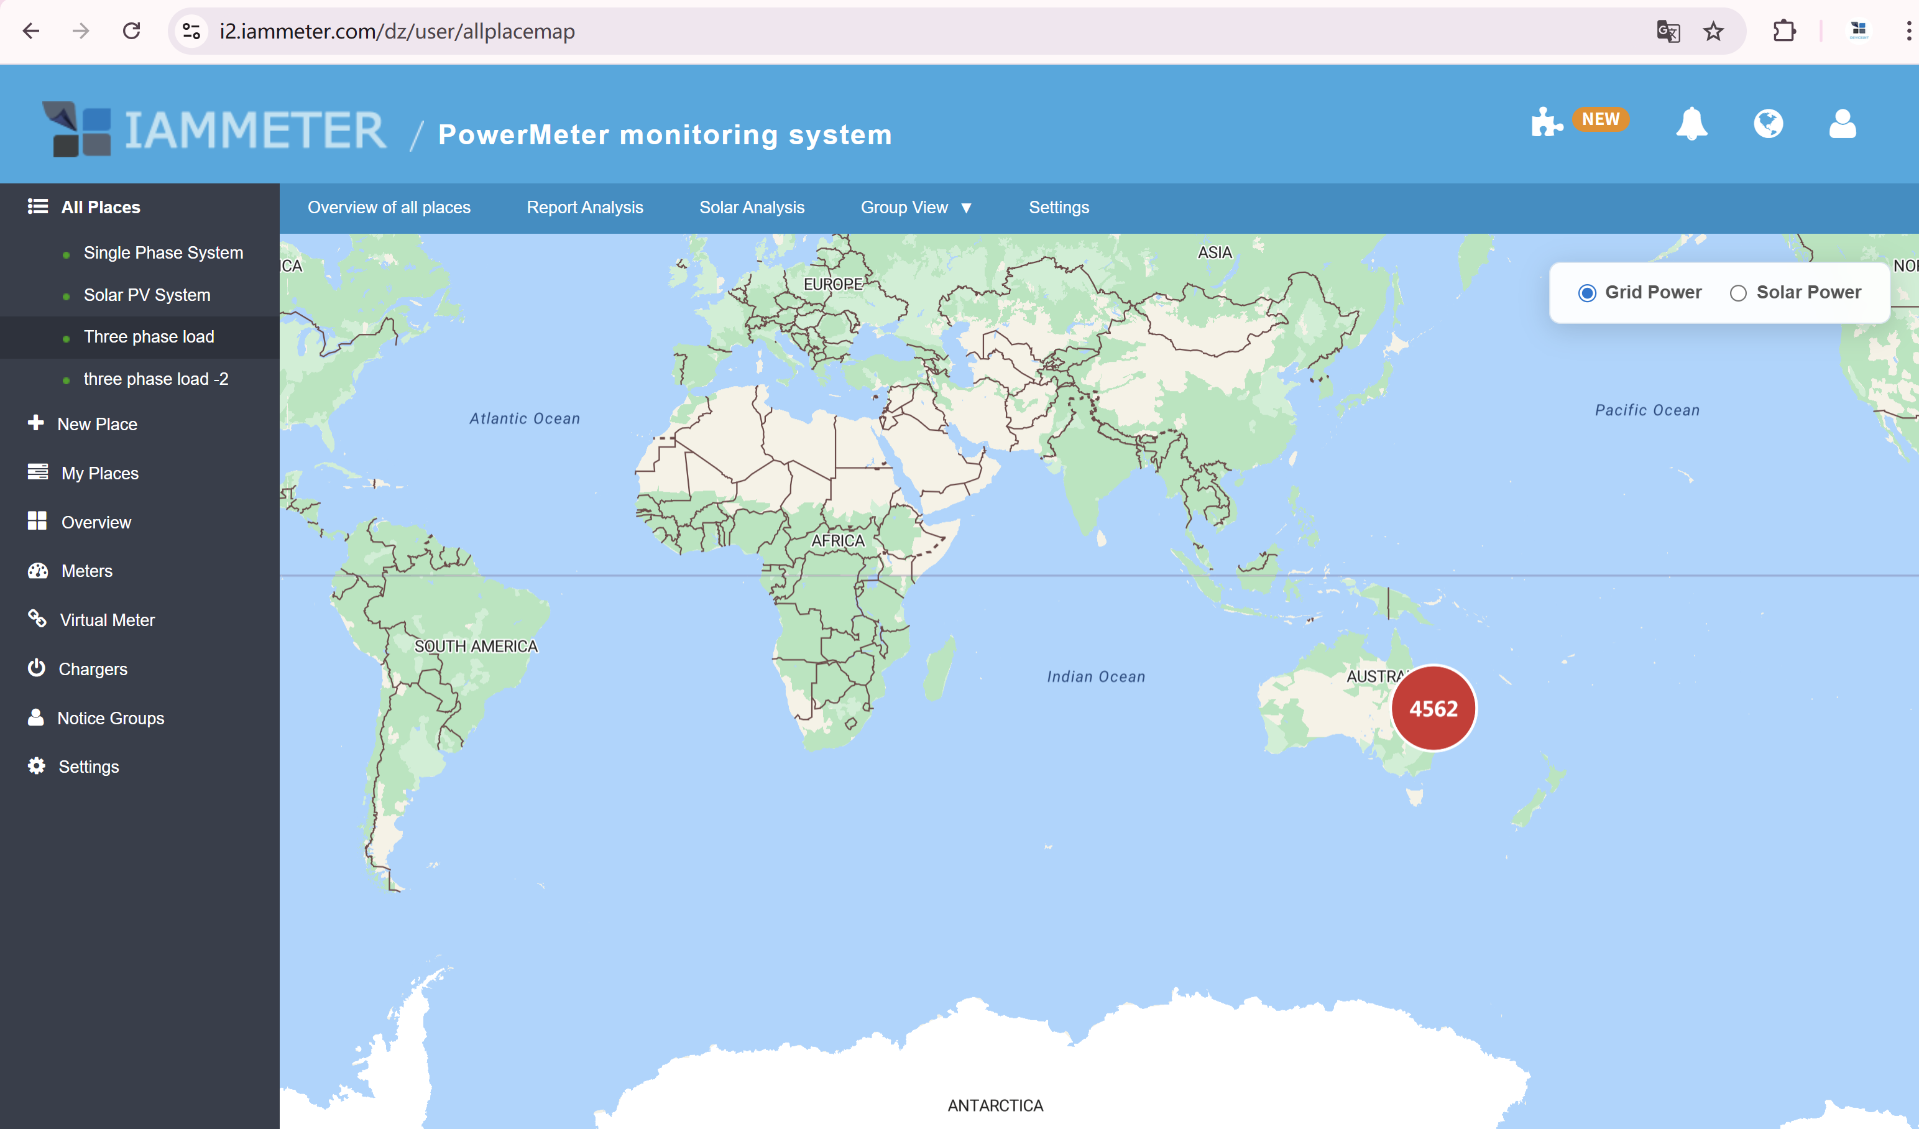Viewport: 1919px width, 1129px height.
Task: Expand the Group View dropdown arrow
Action: click(967, 208)
